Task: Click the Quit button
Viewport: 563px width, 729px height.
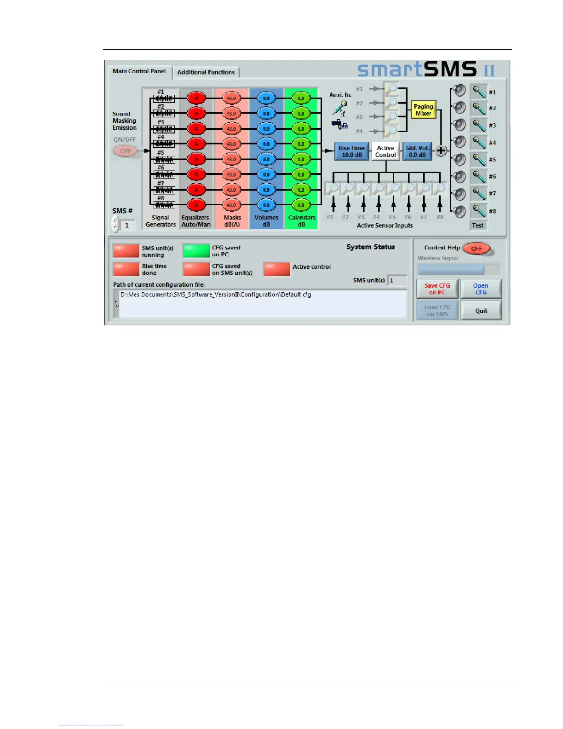Action: (481, 311)
